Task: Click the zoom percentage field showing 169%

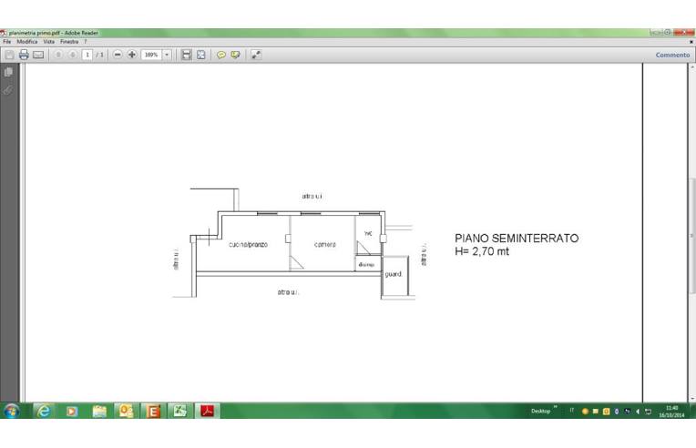Action: point(151,55)
